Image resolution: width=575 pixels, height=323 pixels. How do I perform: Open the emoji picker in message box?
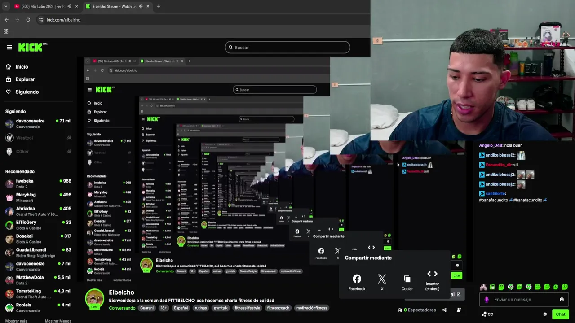point(562,300)
